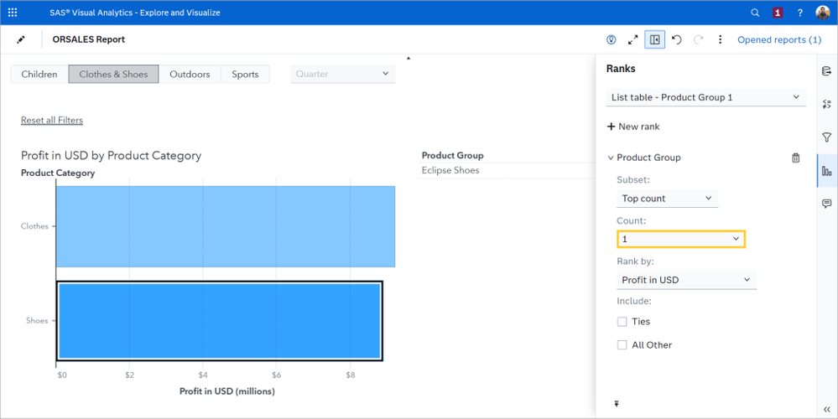Click the New rank button
Image resolution: width=838 pixels, height=419 pixels.
[632, 127]
